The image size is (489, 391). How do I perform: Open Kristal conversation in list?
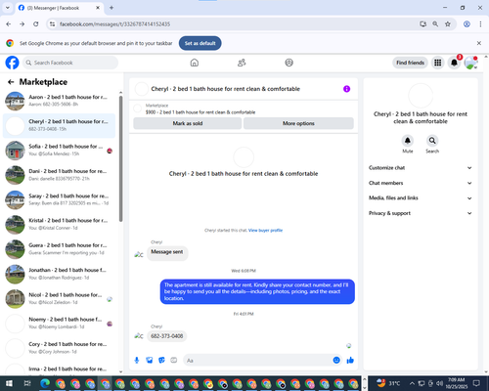[59, 225]
